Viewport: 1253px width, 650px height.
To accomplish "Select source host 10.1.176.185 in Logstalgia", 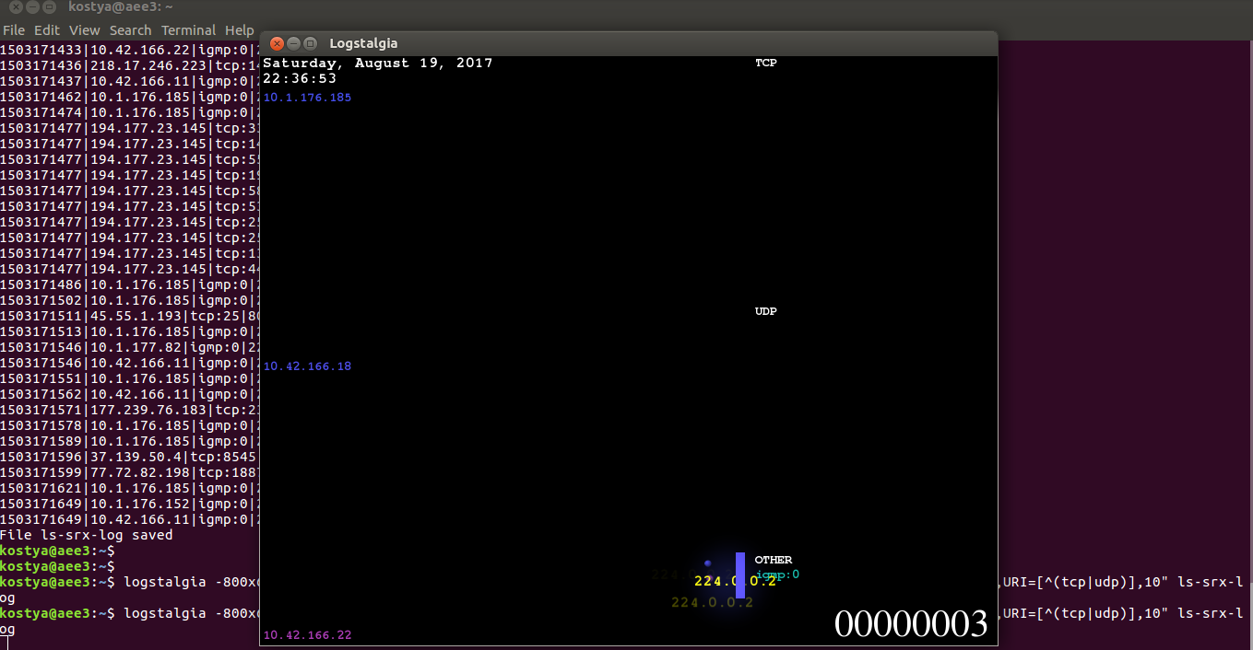I will click(x=307, y=97).
